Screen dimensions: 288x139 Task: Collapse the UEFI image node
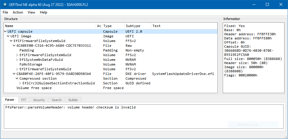tap(8, 36)
